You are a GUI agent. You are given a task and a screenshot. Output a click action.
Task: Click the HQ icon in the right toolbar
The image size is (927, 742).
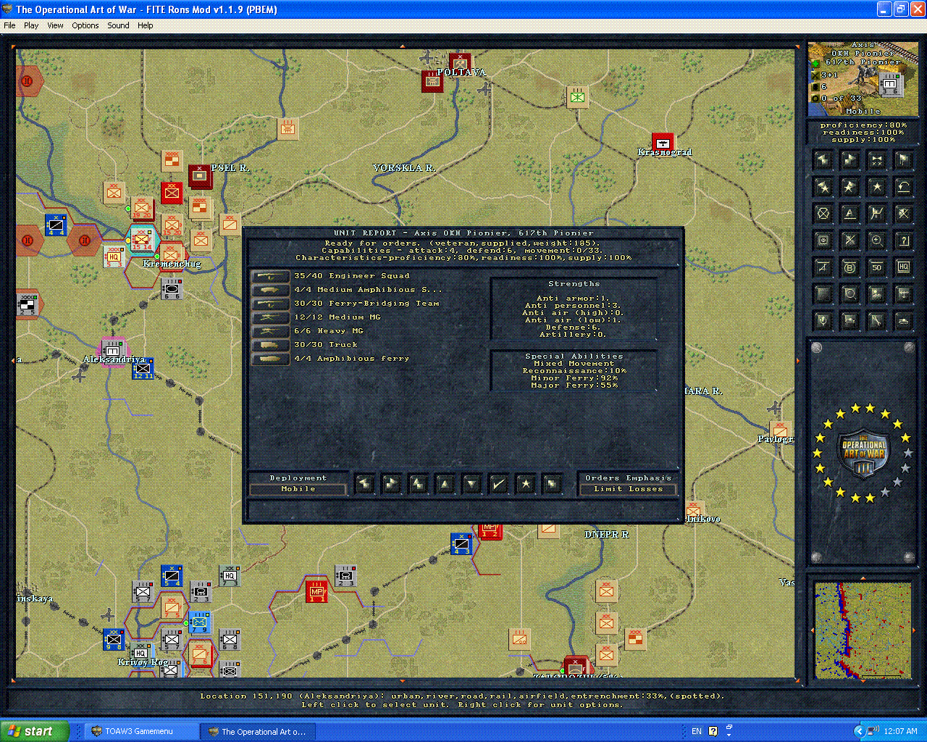coord(903,267)
